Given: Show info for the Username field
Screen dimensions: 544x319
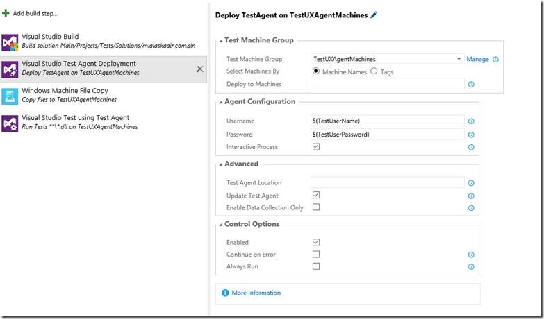Looking at the screenshot, I should [471, 121].
